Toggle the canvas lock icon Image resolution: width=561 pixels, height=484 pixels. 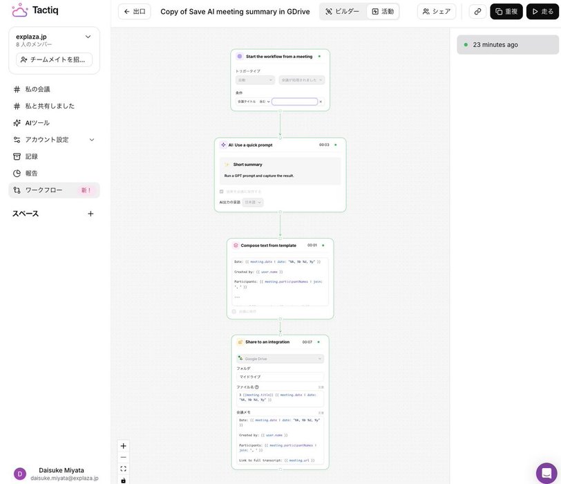pyautogui.click(x=124, y=480)
